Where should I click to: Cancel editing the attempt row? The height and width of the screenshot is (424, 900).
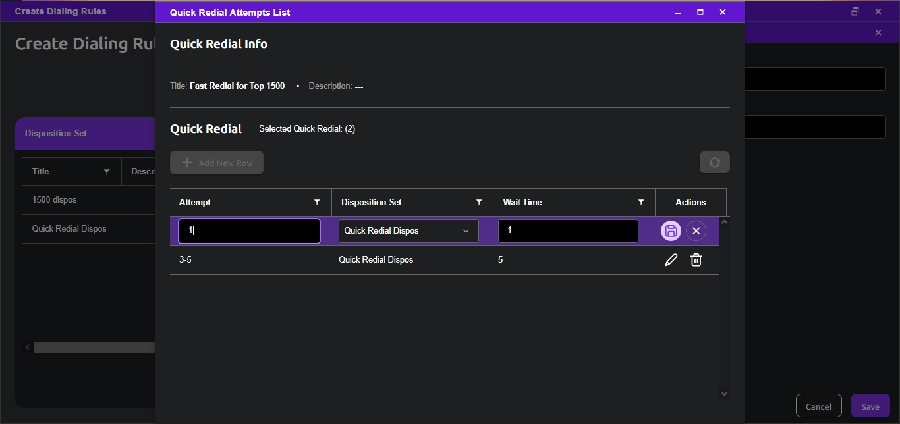point(696,231)
